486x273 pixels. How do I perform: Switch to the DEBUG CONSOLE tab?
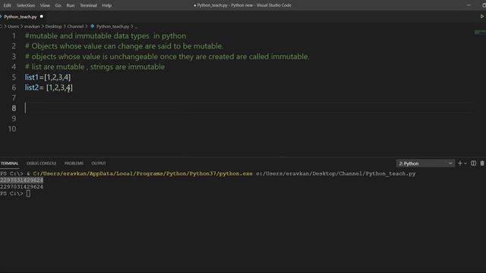(x=41, y=164)
